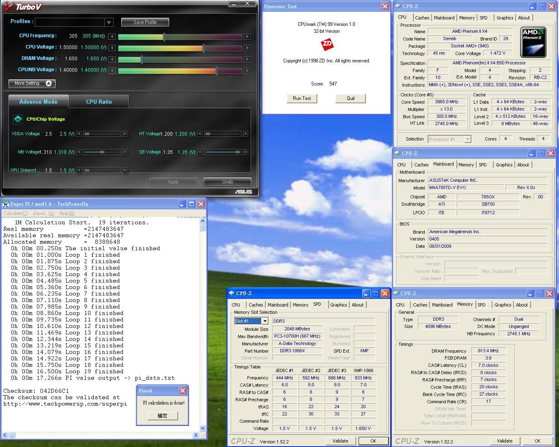Image resolution: width=559 pixels, height=447 pixels.
Task: Open Help menu in Super PI
Action: (x=67, y=213)
